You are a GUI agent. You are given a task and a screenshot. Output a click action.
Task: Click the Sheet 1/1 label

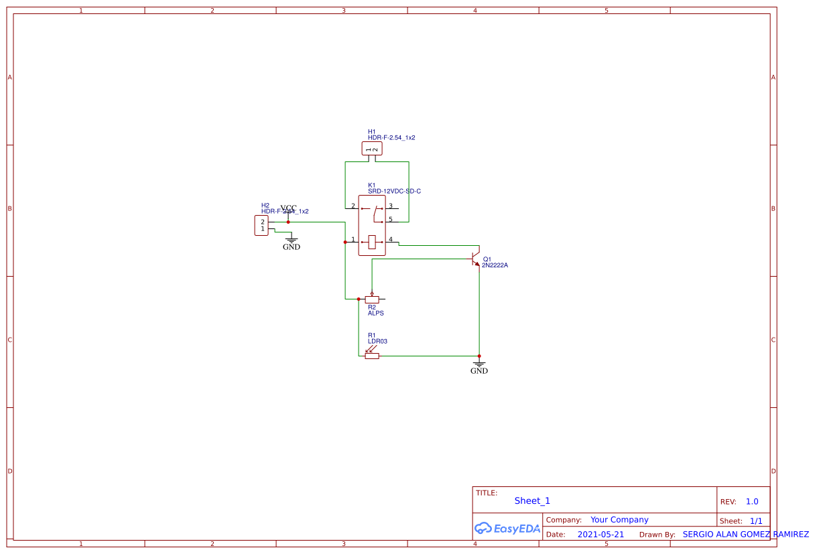(757, 521)
